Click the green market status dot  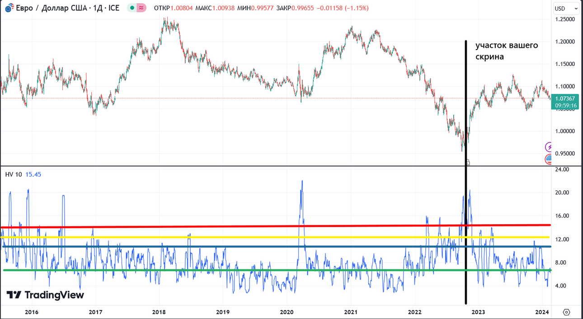(x=132, y=8)
